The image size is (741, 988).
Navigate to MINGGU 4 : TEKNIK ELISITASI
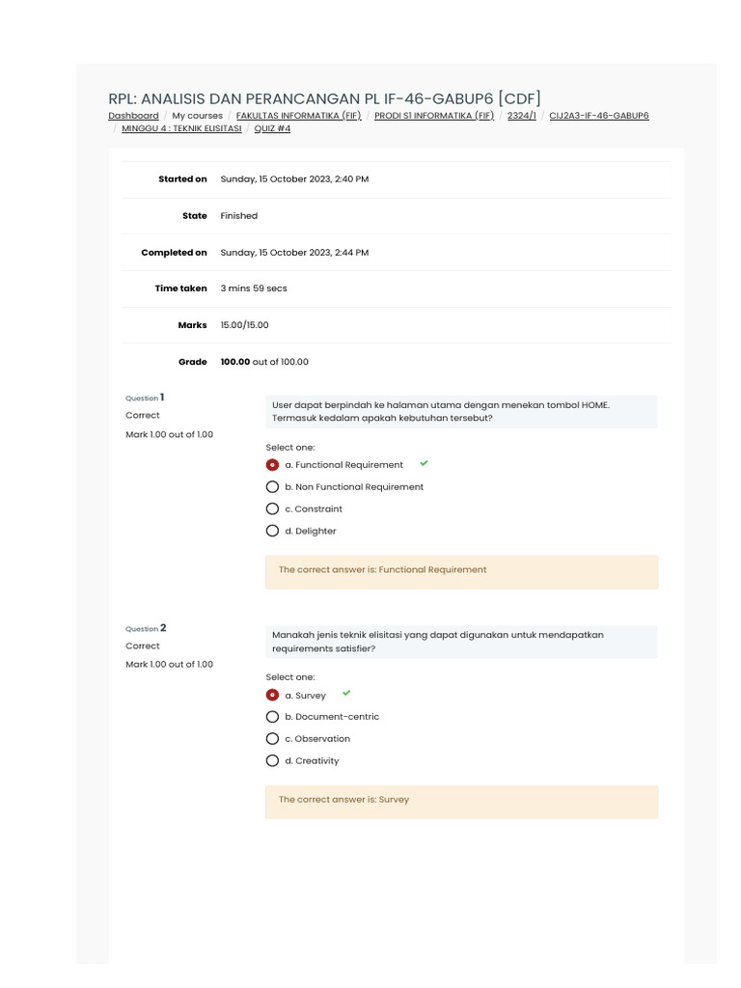point(181,128)
